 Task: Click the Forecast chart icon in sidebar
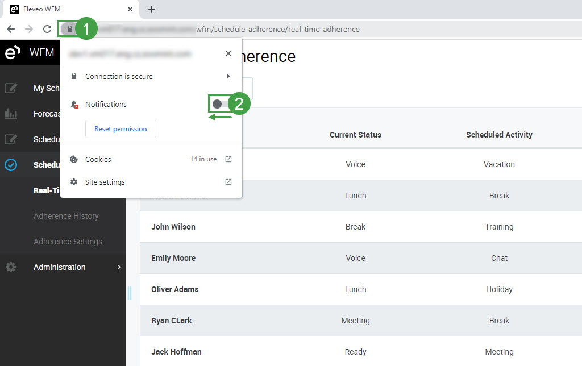[x=11, y=114]
